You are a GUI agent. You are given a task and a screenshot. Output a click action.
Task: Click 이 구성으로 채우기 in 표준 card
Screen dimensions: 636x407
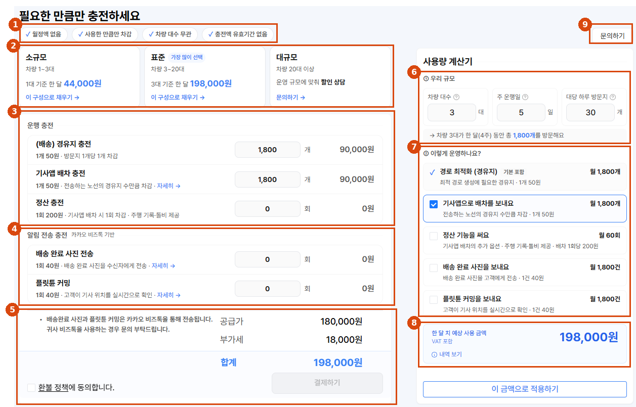178,97
